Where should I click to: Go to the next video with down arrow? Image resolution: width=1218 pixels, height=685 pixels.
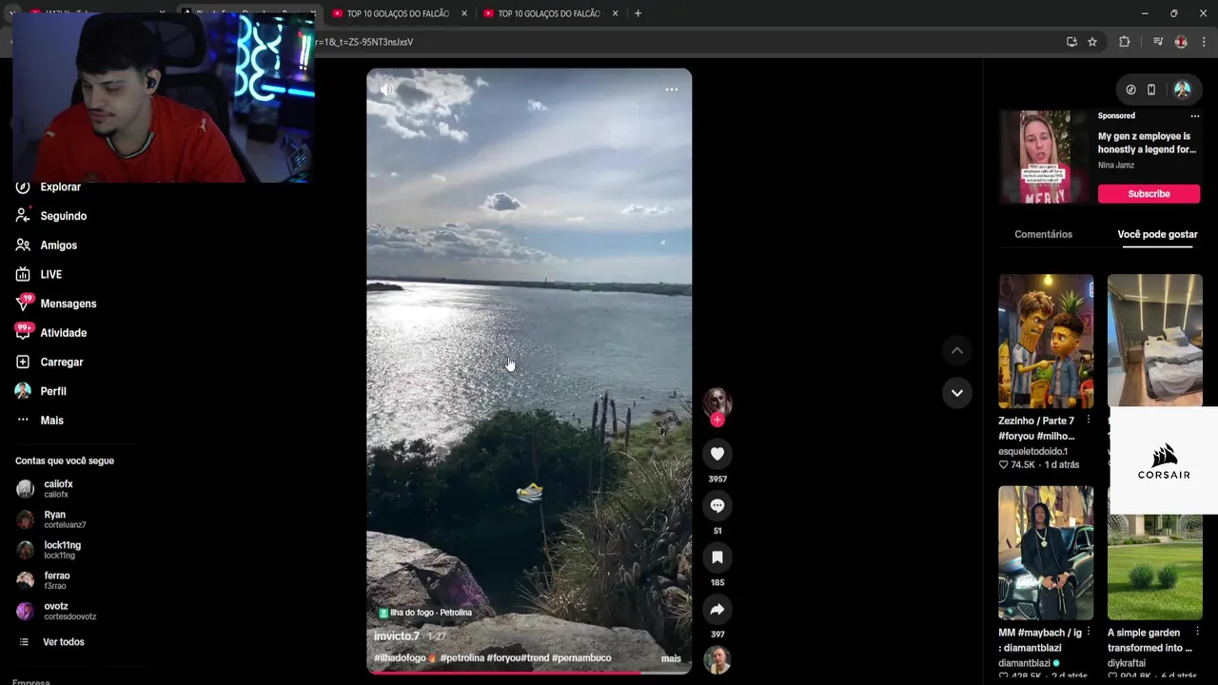tap(957, 393)
